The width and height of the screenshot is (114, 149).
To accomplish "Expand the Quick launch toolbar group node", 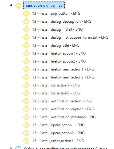I will tap(11, 148).
